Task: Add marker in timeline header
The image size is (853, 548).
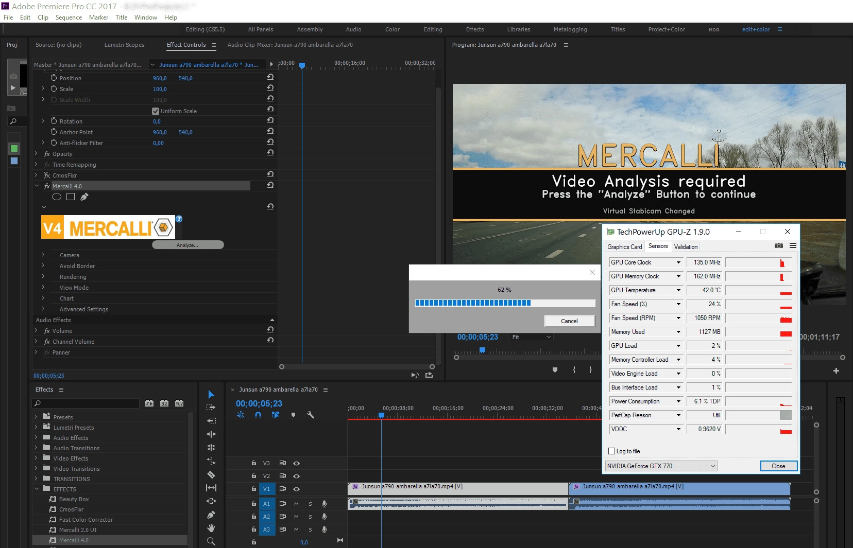Action: click(x=293, y=415)
